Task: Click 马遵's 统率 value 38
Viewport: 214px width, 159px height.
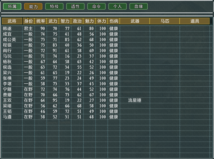Action: 43,117
